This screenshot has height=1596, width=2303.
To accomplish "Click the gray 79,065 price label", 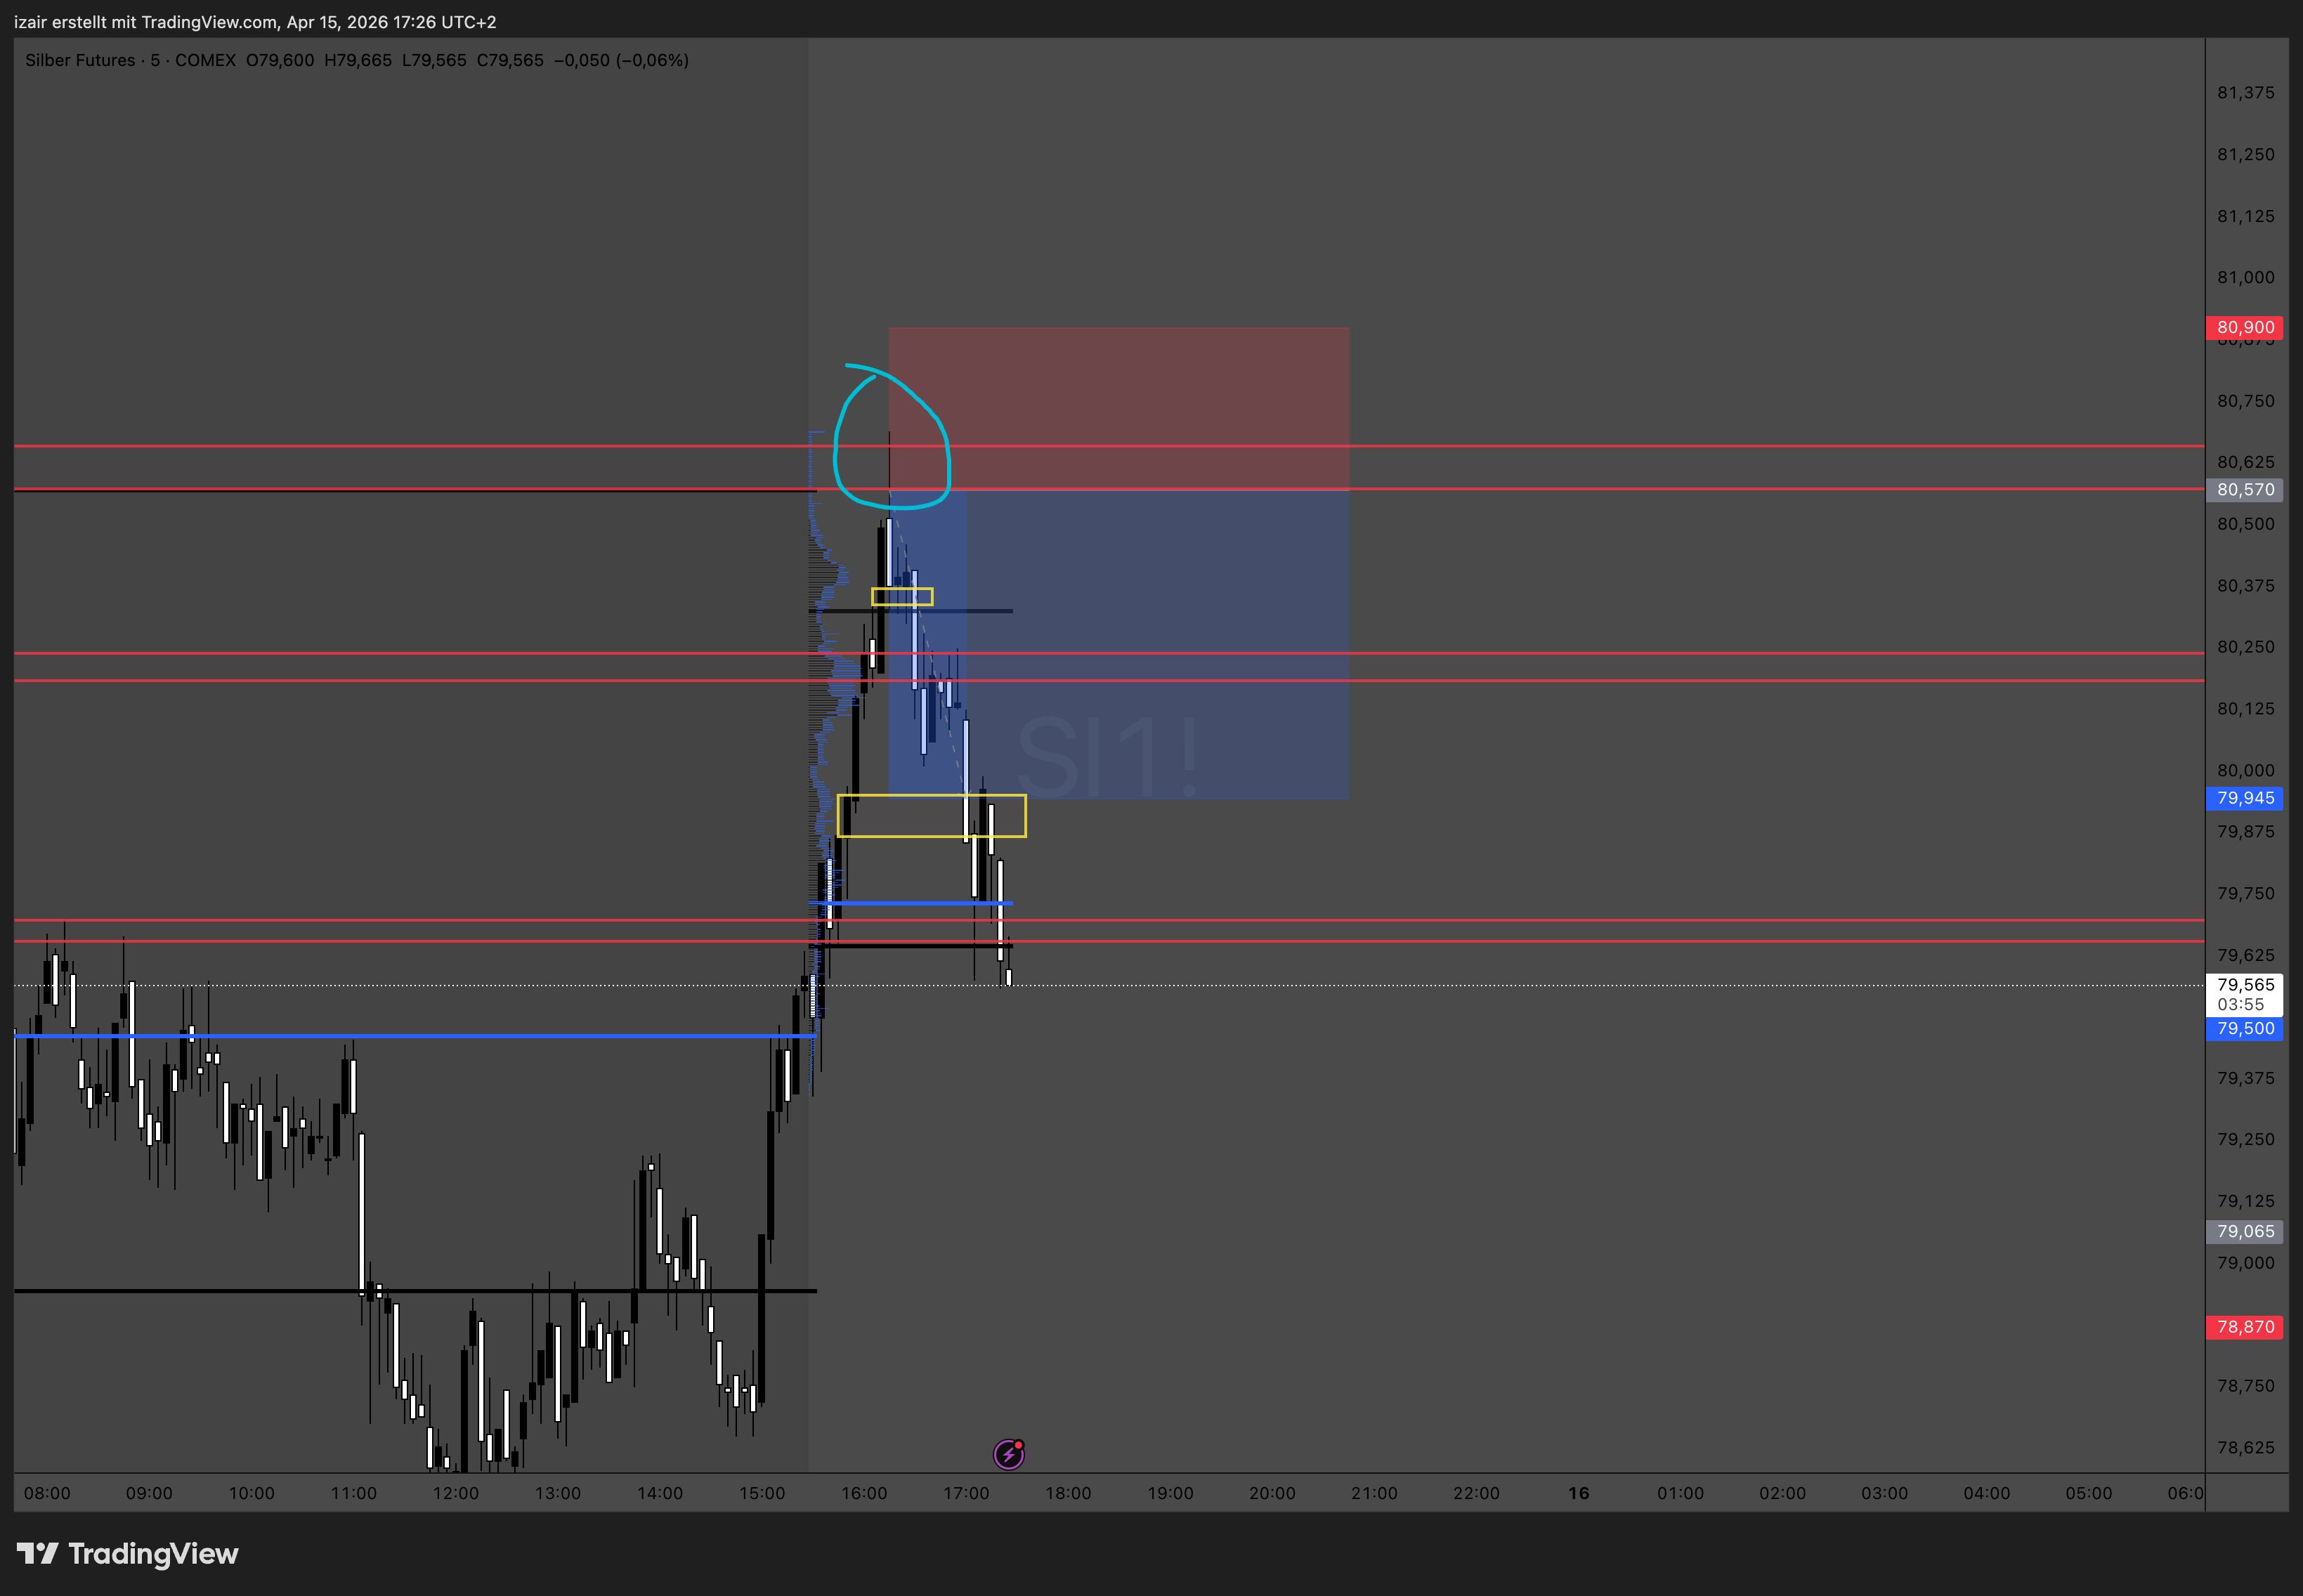I will click(x=2244, y=1231).
